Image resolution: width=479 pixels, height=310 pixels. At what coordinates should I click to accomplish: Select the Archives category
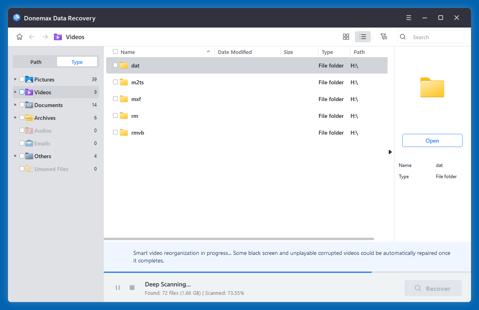click(x=45, y=117)
